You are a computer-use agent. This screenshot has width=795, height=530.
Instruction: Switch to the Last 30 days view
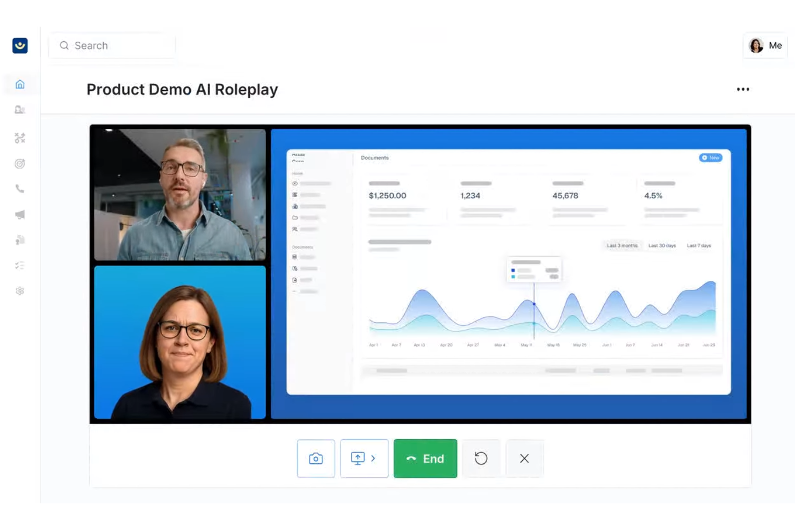pos(662,245)
